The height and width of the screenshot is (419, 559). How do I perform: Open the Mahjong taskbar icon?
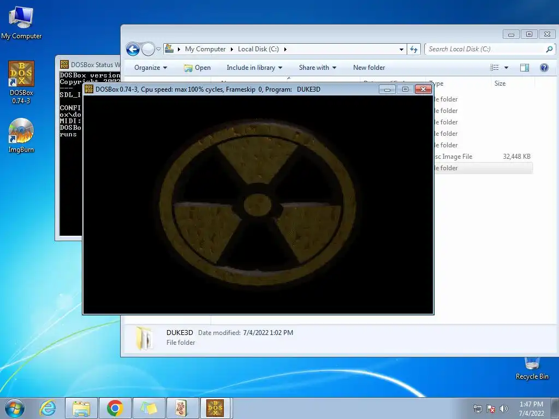(182, 408)
